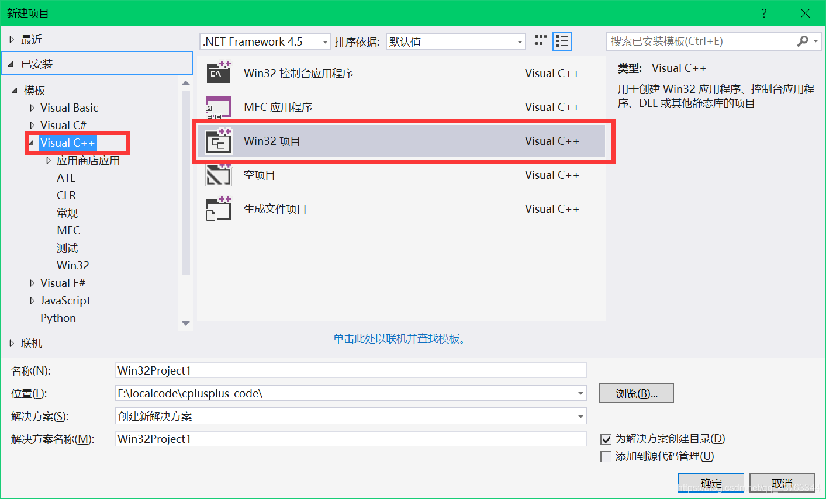This screenshot has width=826, height=499.
Task: Click the 解决方案名称 input field
Action: tap(351, 439)
